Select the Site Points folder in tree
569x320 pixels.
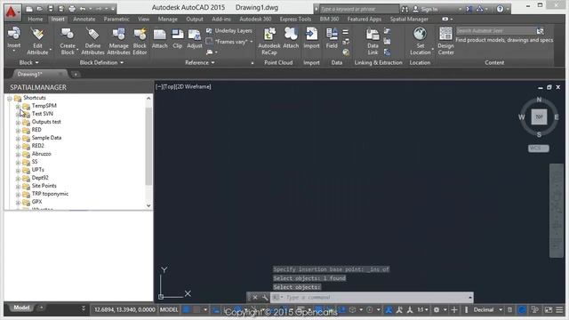click(44, 186)
